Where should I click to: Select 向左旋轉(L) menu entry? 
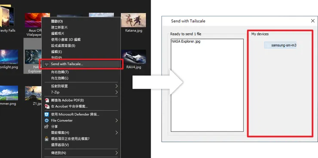click(x=81, y=78)
